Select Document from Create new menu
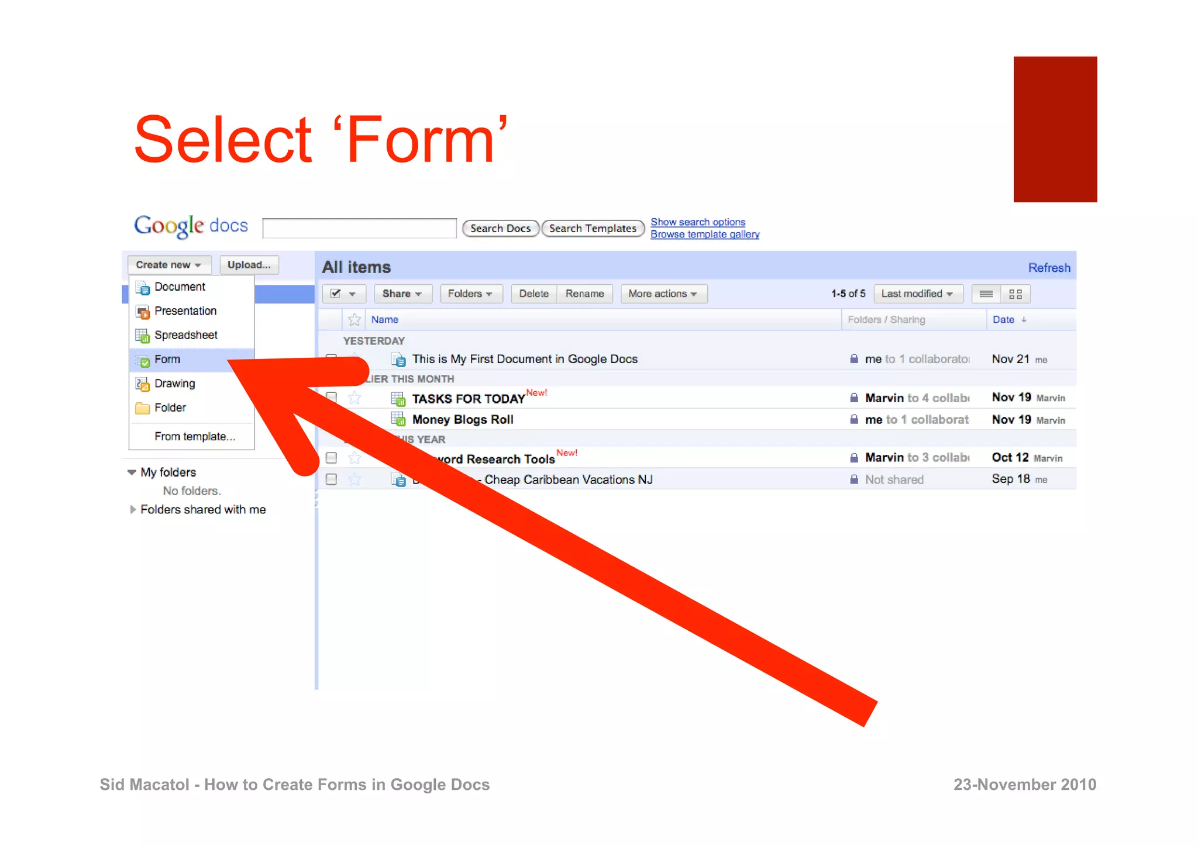 tap(191, 287)
